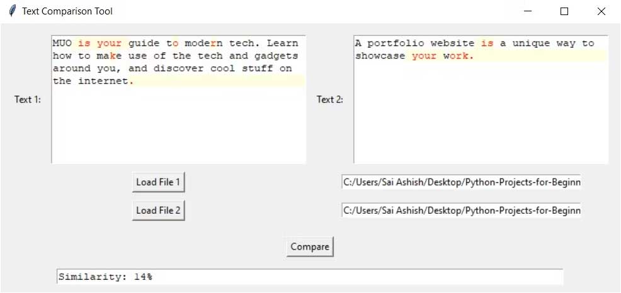Focus the first file path field
Viewport: 621px width, 293px height.
tap(460, 182)
